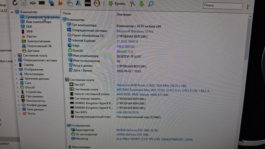Click the memory module toolbar icon
The height and width of the screenshot is (149, 265).
click(42, 3)
